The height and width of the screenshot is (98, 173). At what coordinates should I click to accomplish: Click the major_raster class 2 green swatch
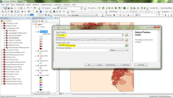click(x=41, y=80)
